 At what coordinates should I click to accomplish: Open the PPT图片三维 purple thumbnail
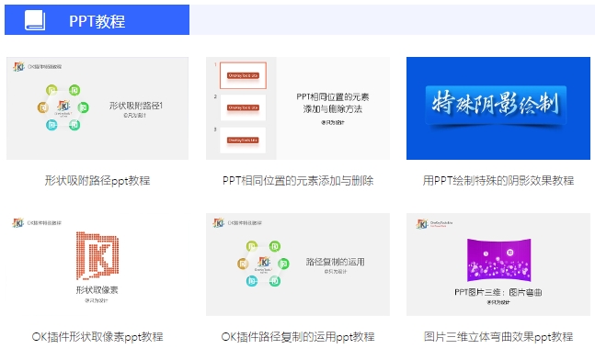(x=498, y=265)
